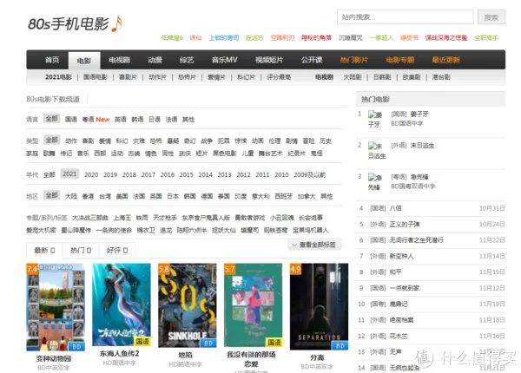The image size is (521, 373).
Task: Open the 大决战三部曲 series tag
Action: pos(90,218)
